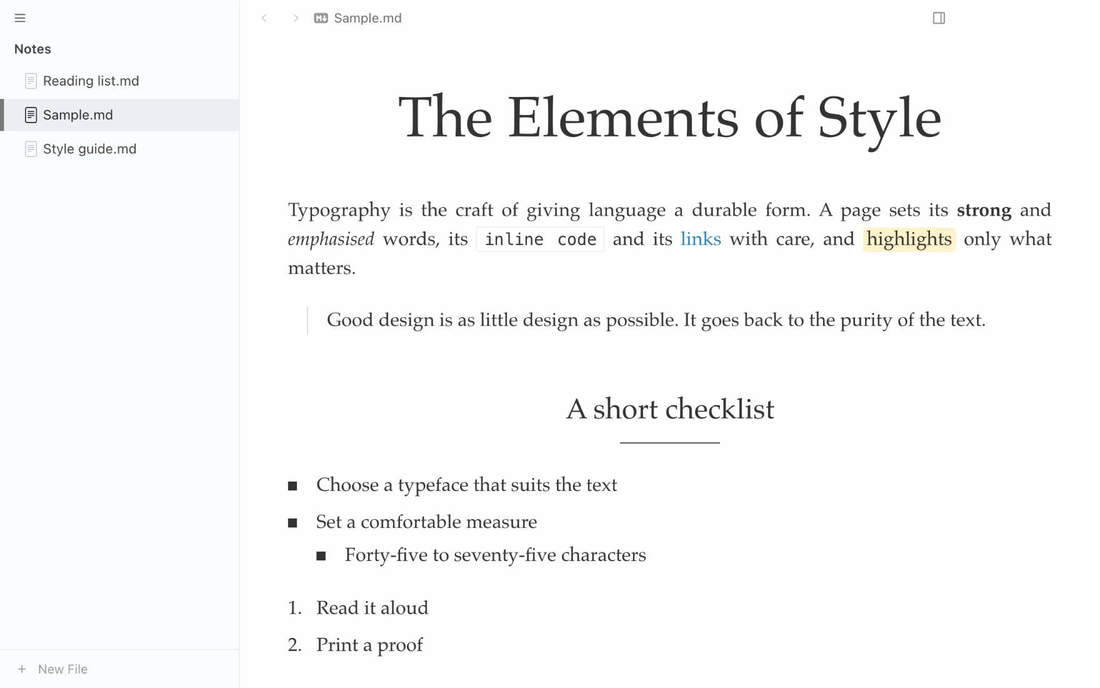Click "Forty-five to seventy-five characters" sub-bullet

tap(495, 555)
